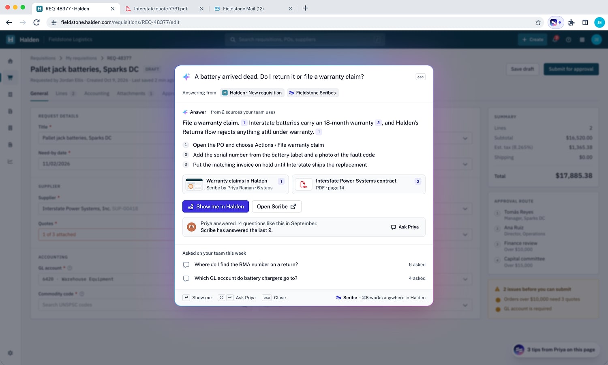The height and width of the screenshot is (365, 608).
Task: Expand the Need-by date row dropdown chevron
Action: coord(465,164)
